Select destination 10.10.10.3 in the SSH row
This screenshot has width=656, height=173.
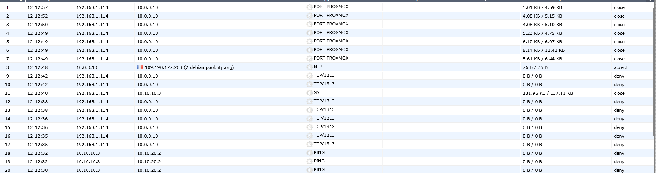coord(149,93)
